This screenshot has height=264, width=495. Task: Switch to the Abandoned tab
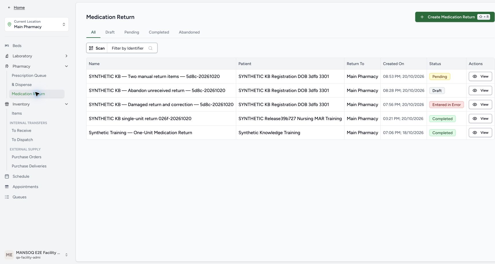(x=189, y=32)
